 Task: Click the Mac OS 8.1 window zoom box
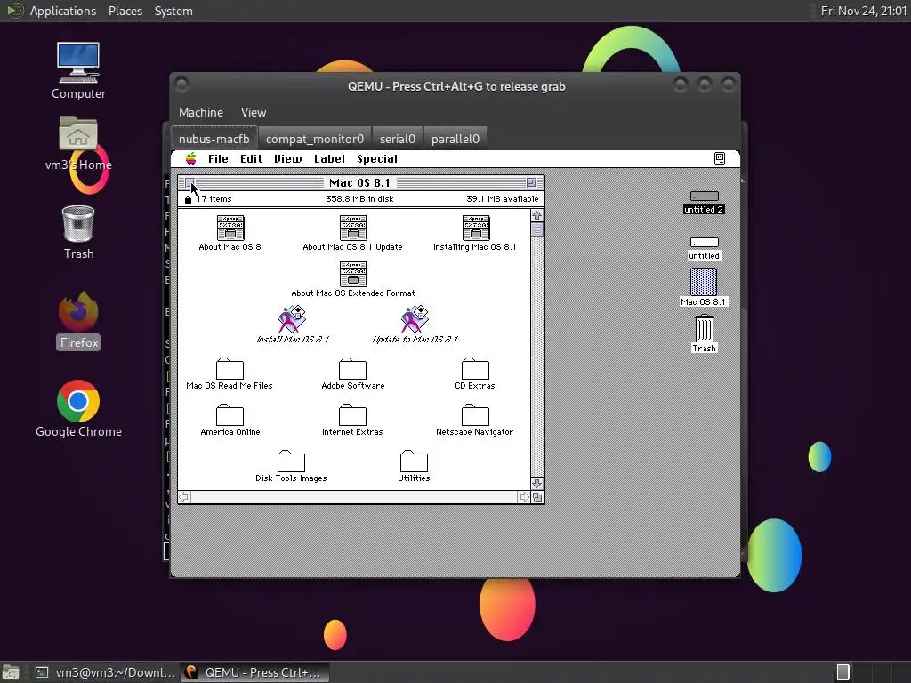[x=531, y=182]
